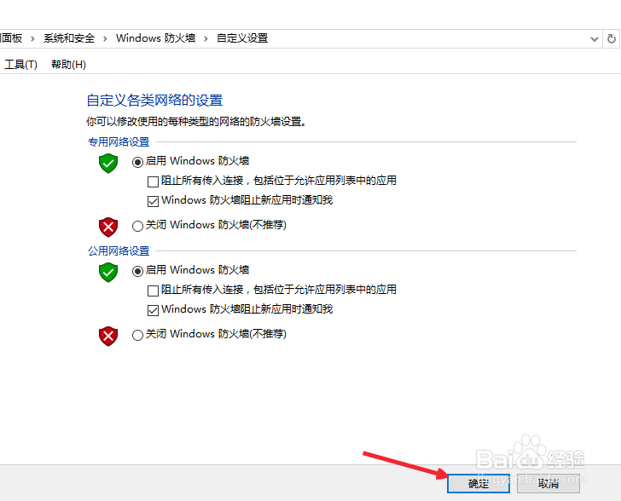Click the 自定义设置 breadcrumb item
This screenshot has width=621, height=501.
[x=242, y=38]
